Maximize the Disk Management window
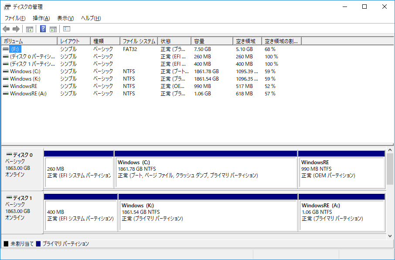 tap(364, 7)
